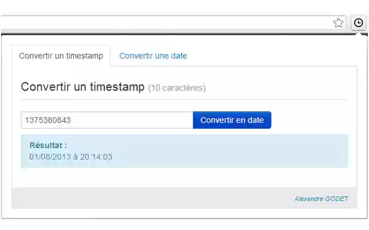Click the bookmark star icon
Viewport: 369px width, 230px height.
click(x=338, y=23)
